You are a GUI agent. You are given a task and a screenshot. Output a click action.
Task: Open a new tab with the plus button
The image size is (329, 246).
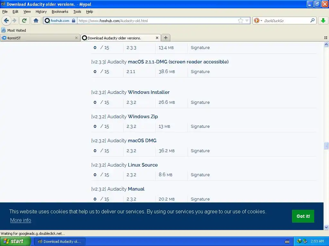tap(166, 38)
